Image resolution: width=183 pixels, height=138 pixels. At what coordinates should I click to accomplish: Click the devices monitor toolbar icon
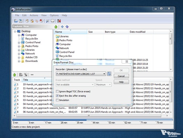tap(52, 21)
